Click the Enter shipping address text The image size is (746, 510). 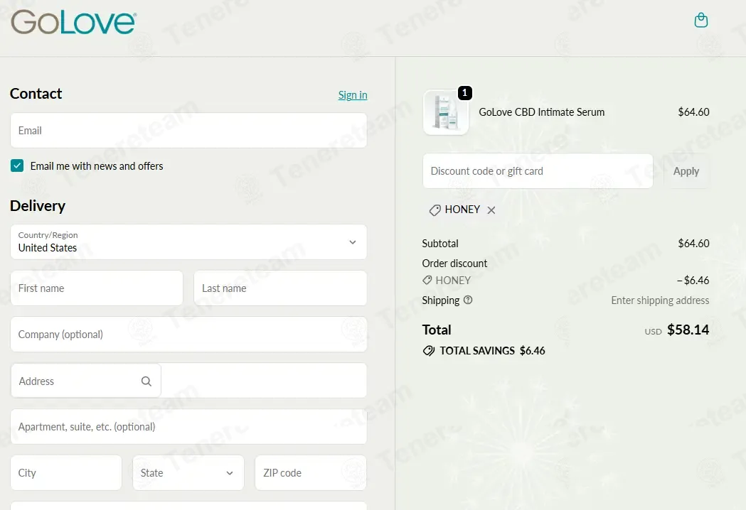pos(660,300)
